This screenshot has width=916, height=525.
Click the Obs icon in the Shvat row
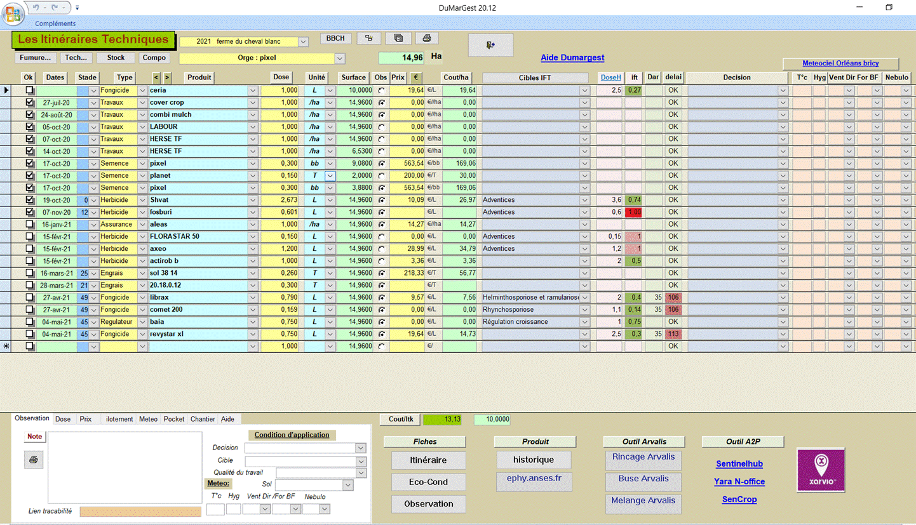coord(381,200)
